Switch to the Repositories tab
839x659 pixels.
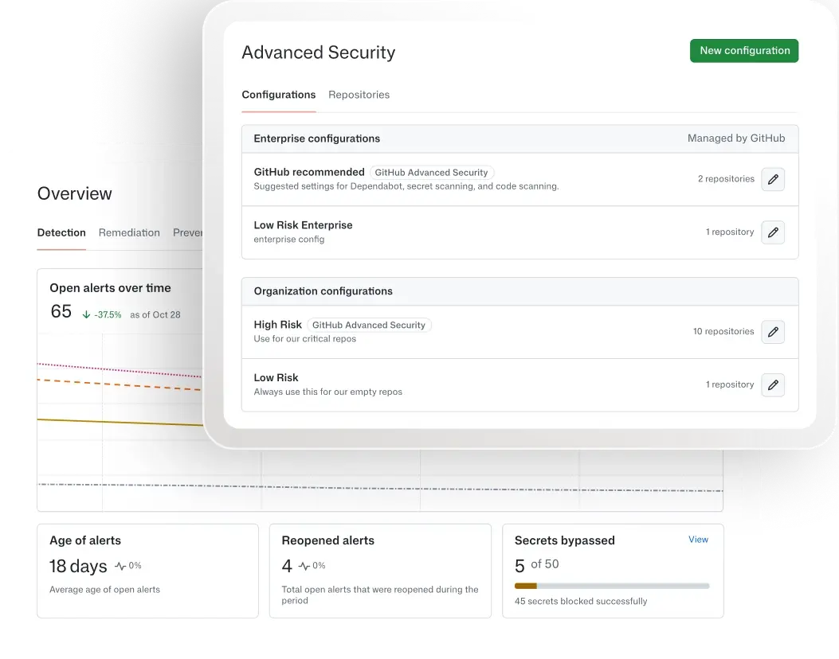pos(359,95)
